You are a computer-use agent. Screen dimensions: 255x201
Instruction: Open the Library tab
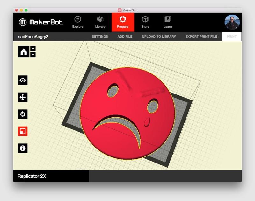point(100,22)
